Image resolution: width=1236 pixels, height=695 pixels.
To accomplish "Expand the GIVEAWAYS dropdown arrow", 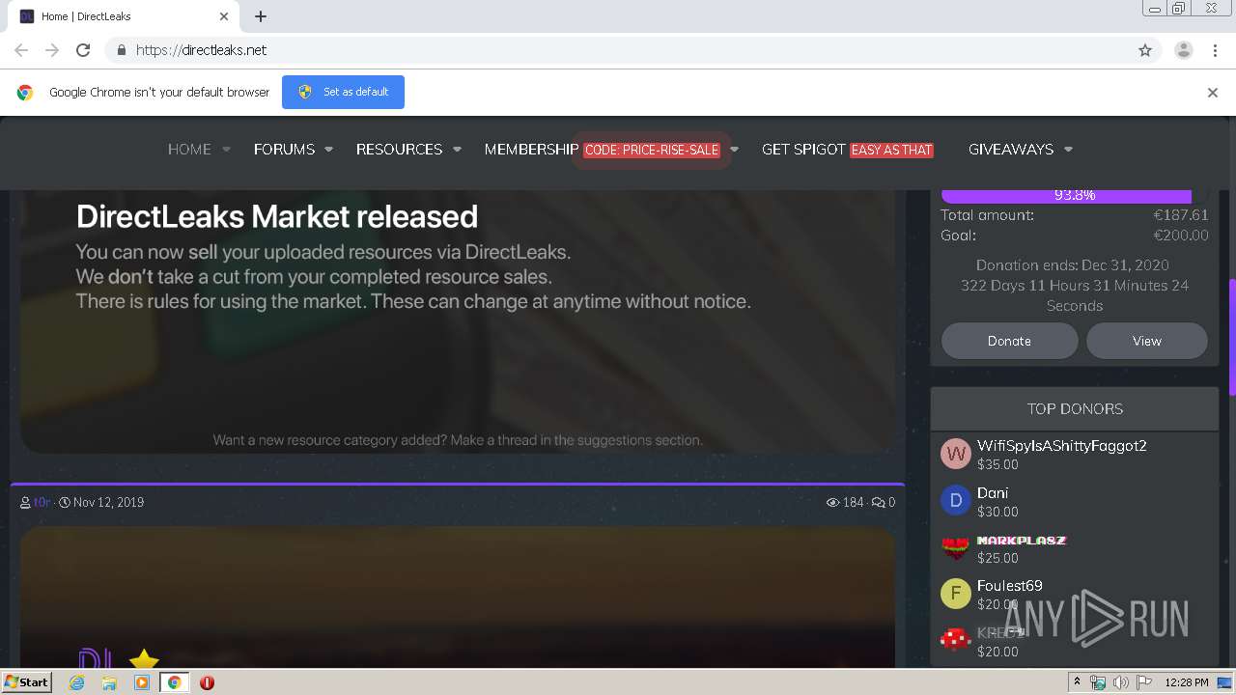I will 1068,150.
